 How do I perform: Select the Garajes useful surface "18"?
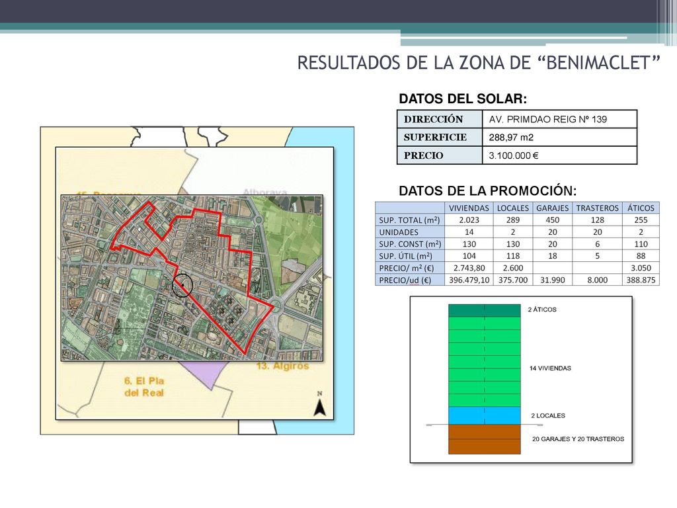pyautogui.click(x=553, y=256)
